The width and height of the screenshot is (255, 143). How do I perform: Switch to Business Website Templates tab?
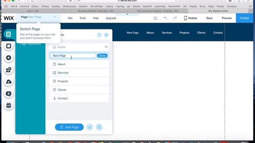(96, 11)
